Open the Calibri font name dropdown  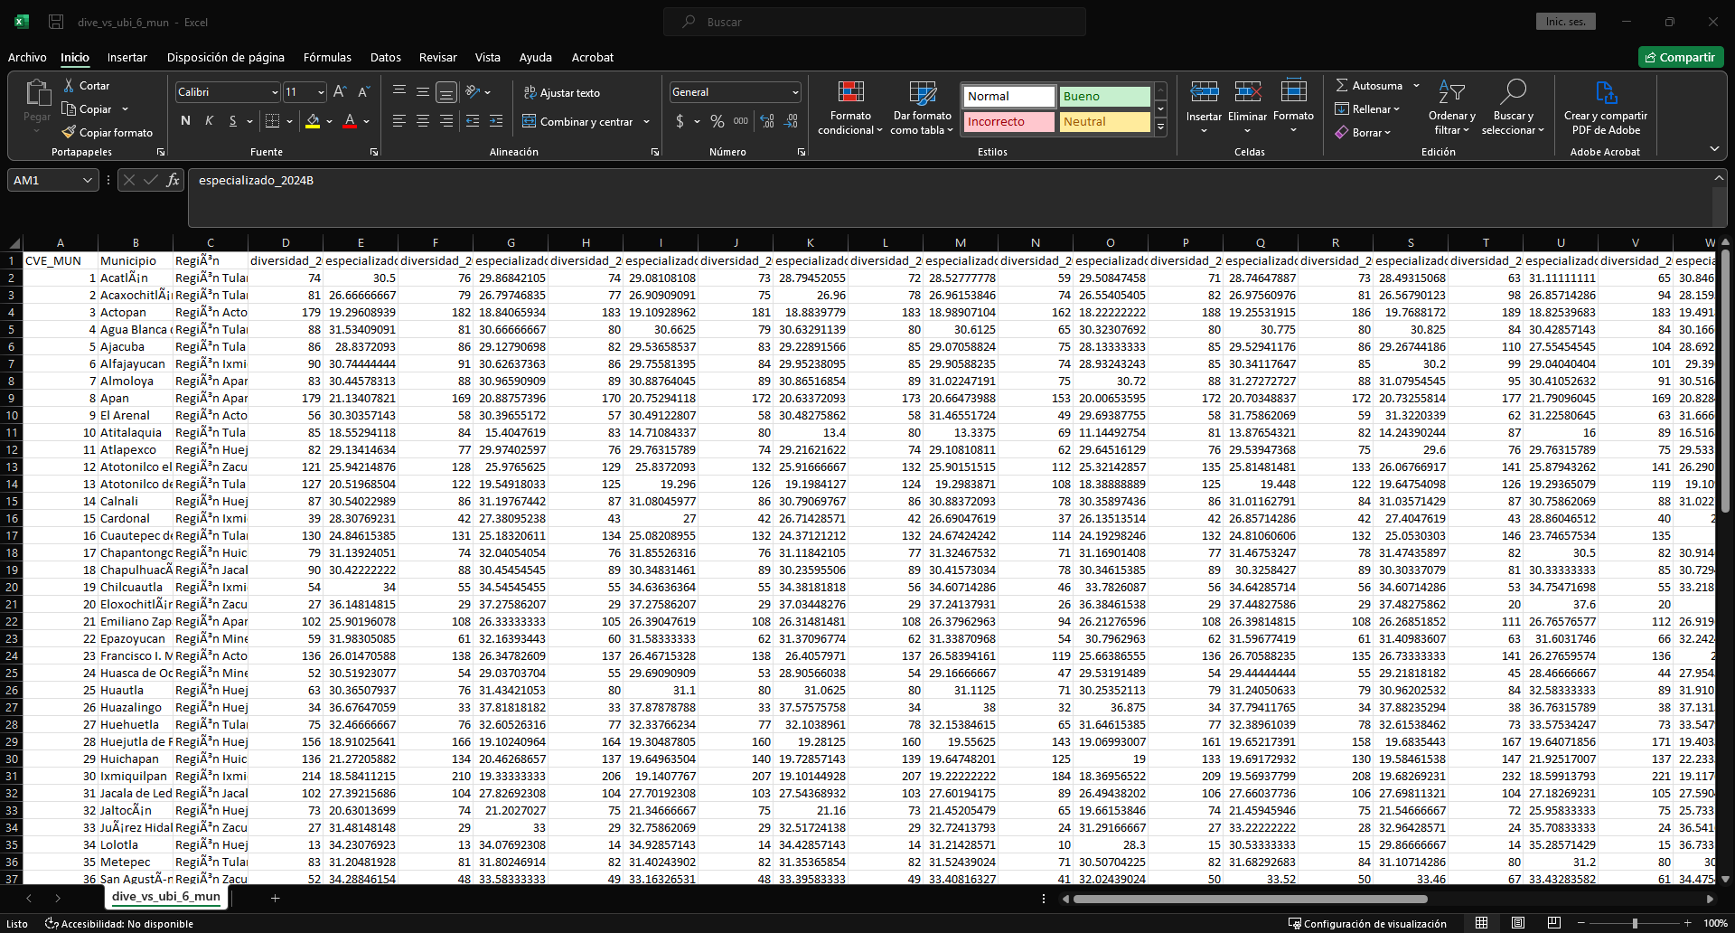coord(274,93)
